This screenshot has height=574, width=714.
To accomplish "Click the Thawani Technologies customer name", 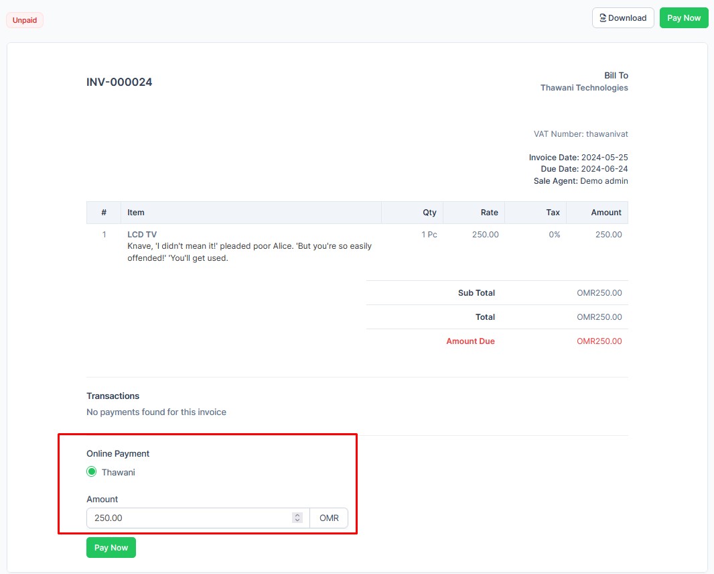I will (584, 88).
